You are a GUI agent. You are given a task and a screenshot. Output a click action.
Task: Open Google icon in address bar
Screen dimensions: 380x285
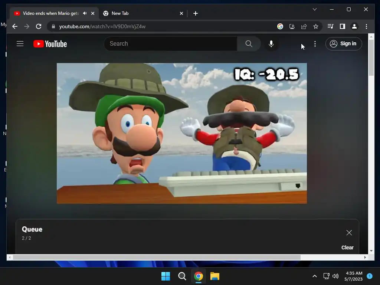tap(280, 26)
